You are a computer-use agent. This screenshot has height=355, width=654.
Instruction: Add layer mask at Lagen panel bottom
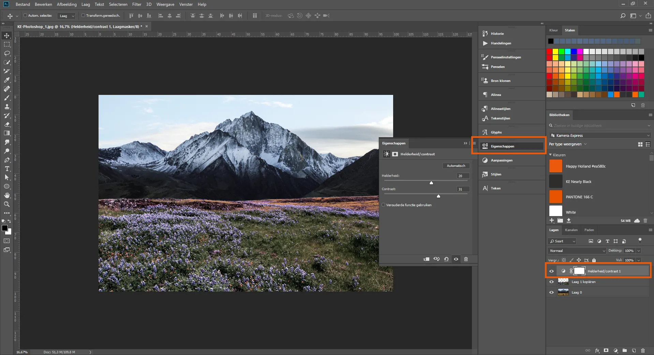tap(606, 350)
